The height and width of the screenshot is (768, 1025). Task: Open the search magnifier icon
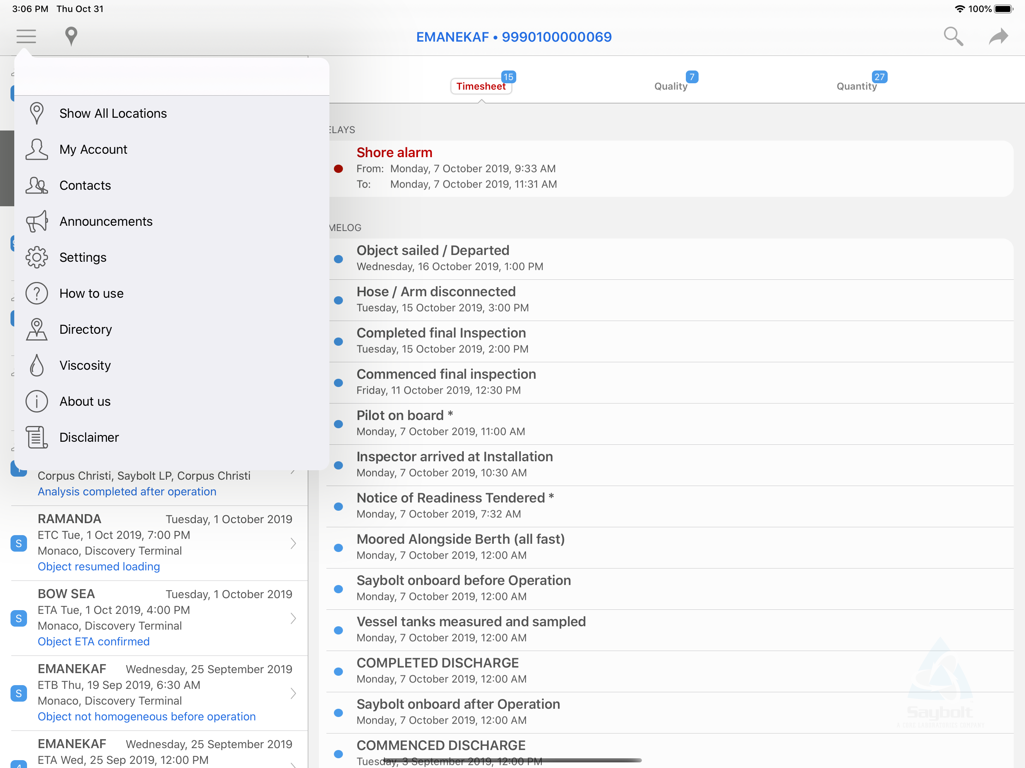[953, 36]
